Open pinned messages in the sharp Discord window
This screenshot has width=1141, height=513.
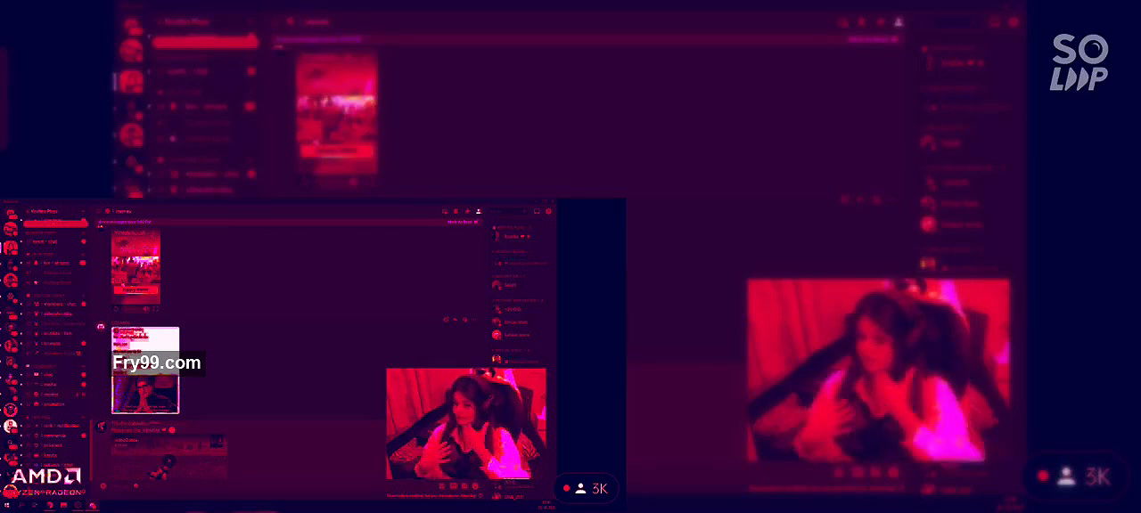[467, 211]
